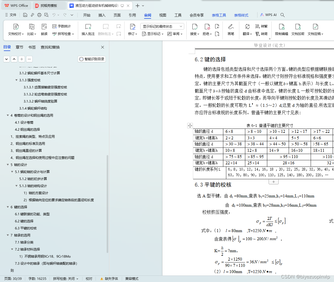The image size is (334, 282).
Task: Click the undo arrow icon
Action: click(x=54, y=15)
